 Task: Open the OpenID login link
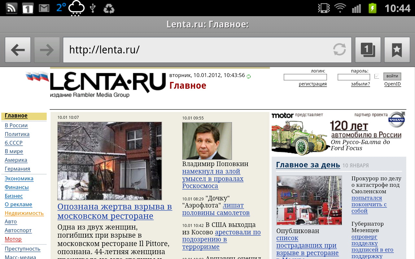392,84
